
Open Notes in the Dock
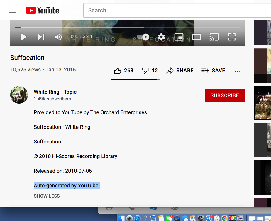click(x=161, y=218)
